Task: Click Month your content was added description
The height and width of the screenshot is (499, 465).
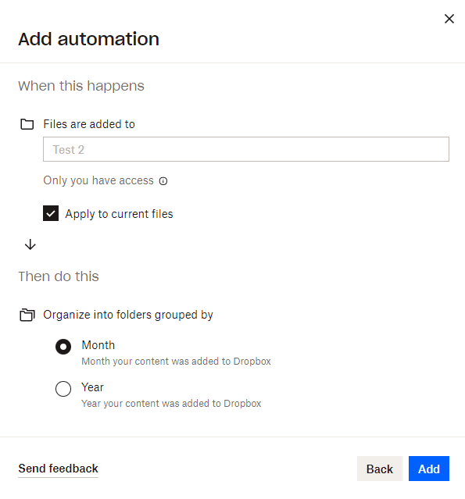Action: [x=176, y=362]
